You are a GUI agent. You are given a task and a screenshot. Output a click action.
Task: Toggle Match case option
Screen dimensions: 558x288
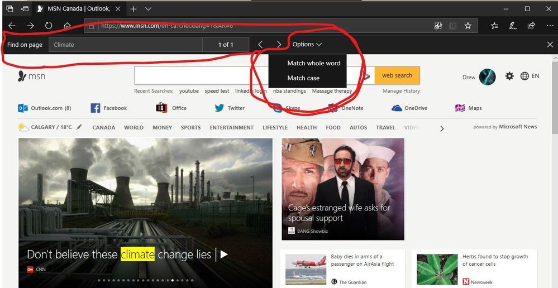pyautogui.click(x=307, y=78)
